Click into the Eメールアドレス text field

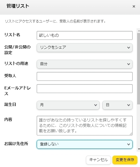[x=85, y=88]
